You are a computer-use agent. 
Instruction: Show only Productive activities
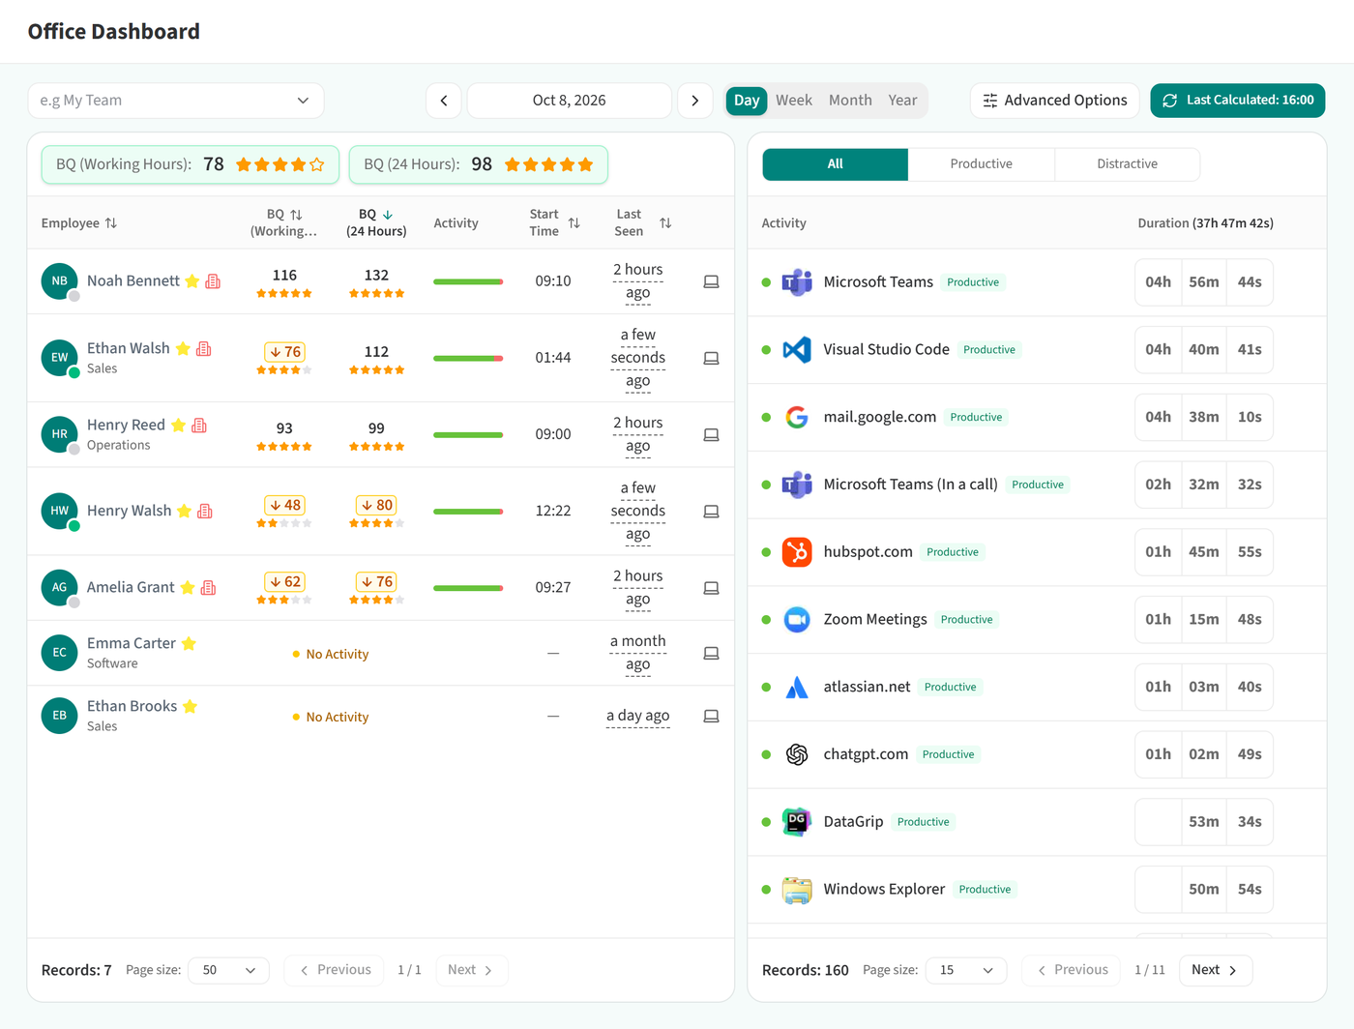pyautogui.click(x=981, y=164)
